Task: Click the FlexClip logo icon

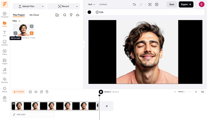Action: click(5, 4)
